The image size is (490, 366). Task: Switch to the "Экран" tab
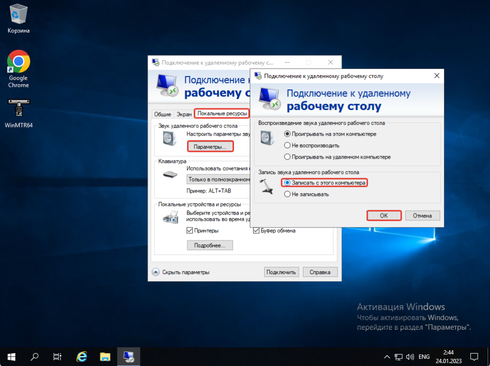(x=184, y=114)
